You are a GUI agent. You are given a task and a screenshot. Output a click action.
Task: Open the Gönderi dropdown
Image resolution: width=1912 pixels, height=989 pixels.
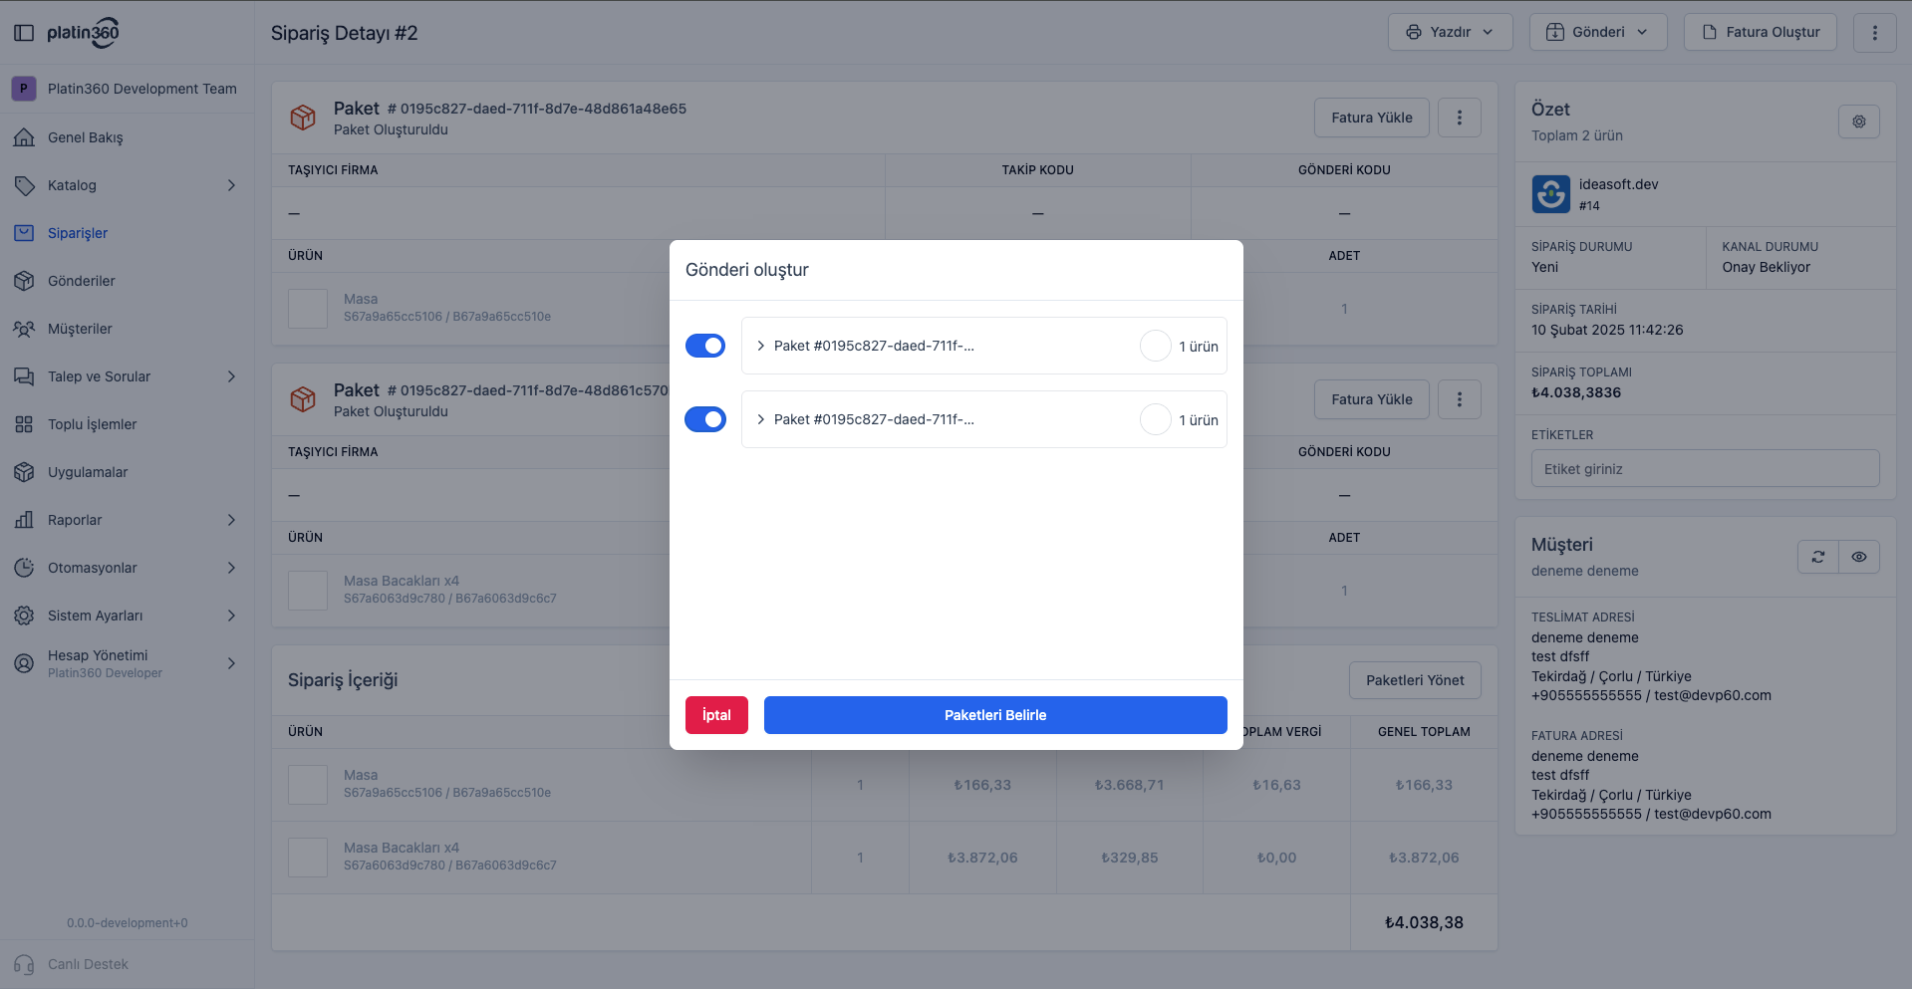(x=1597, y=32)
